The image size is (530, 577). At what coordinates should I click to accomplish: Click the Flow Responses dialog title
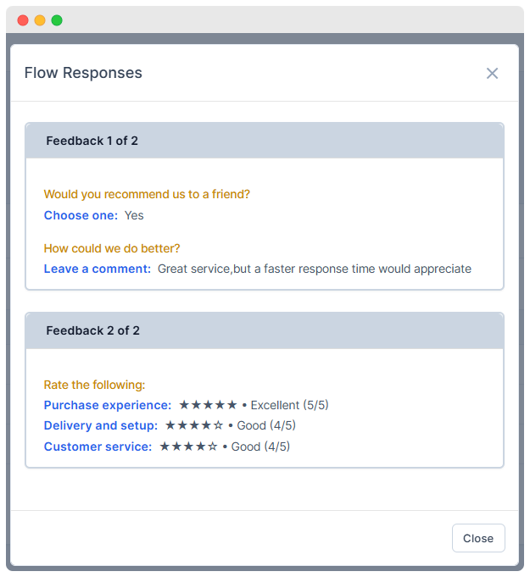pos(83,73)
